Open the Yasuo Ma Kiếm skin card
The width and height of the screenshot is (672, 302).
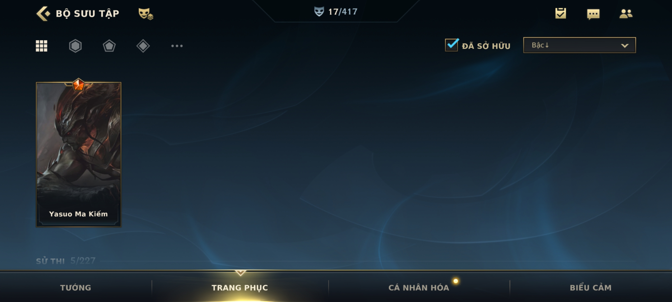click(78, 154)
